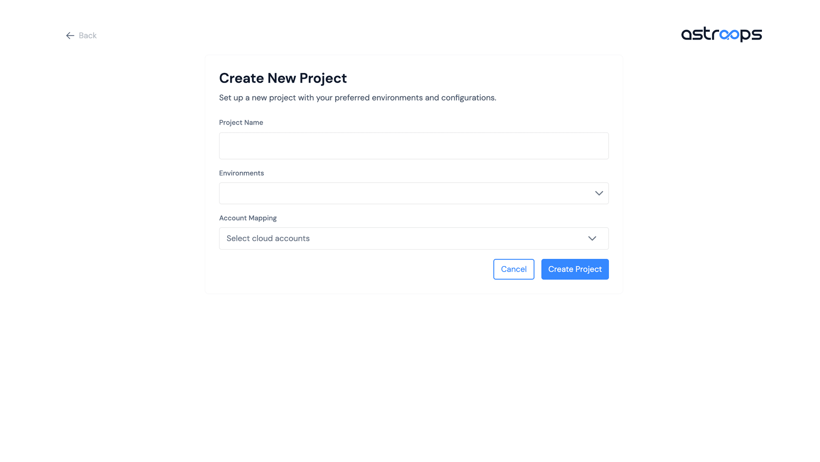This screenshot has width=820, height=462.
Task: Click the astroops logo
Action: [x=721, y=35]
